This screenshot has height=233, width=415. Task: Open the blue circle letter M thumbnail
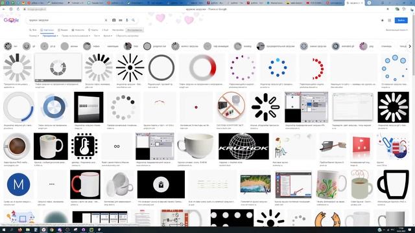point(18,184)
